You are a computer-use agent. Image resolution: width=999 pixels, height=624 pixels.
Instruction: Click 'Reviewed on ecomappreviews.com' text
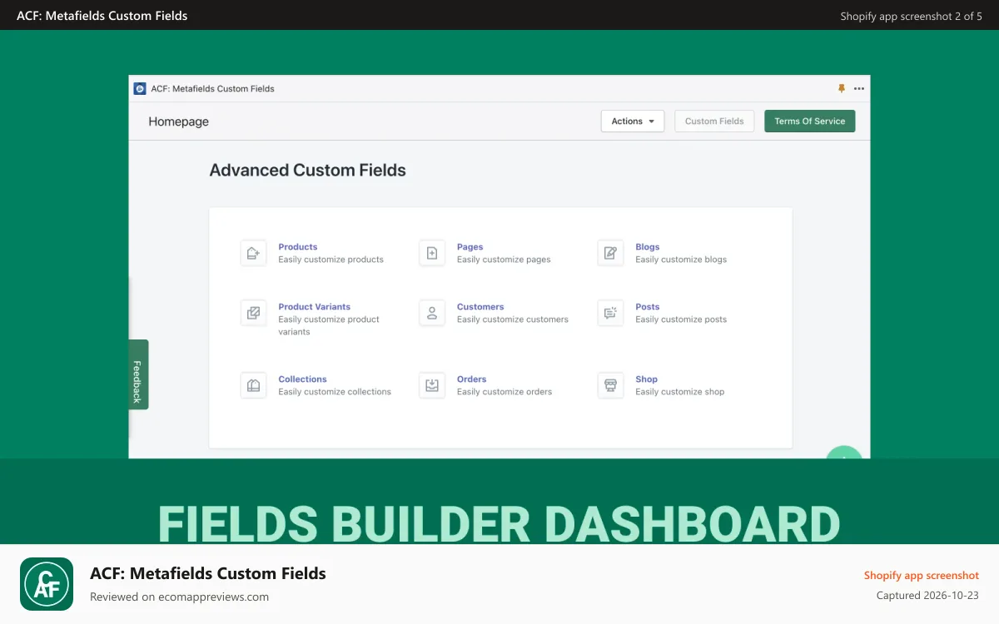[179, 597]
